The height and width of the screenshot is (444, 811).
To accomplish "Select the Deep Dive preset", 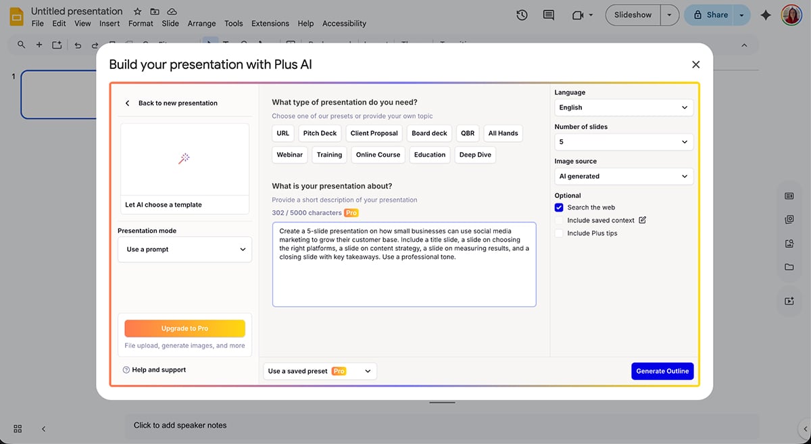I will coord(475,155).
